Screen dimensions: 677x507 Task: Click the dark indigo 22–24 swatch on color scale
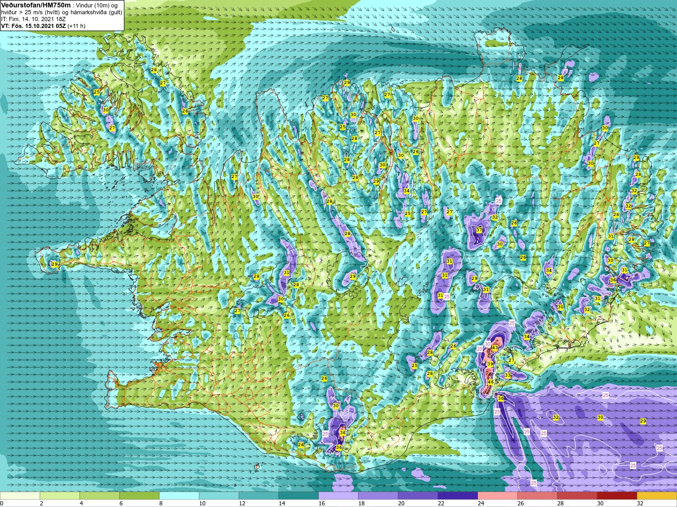coord(458,496)
